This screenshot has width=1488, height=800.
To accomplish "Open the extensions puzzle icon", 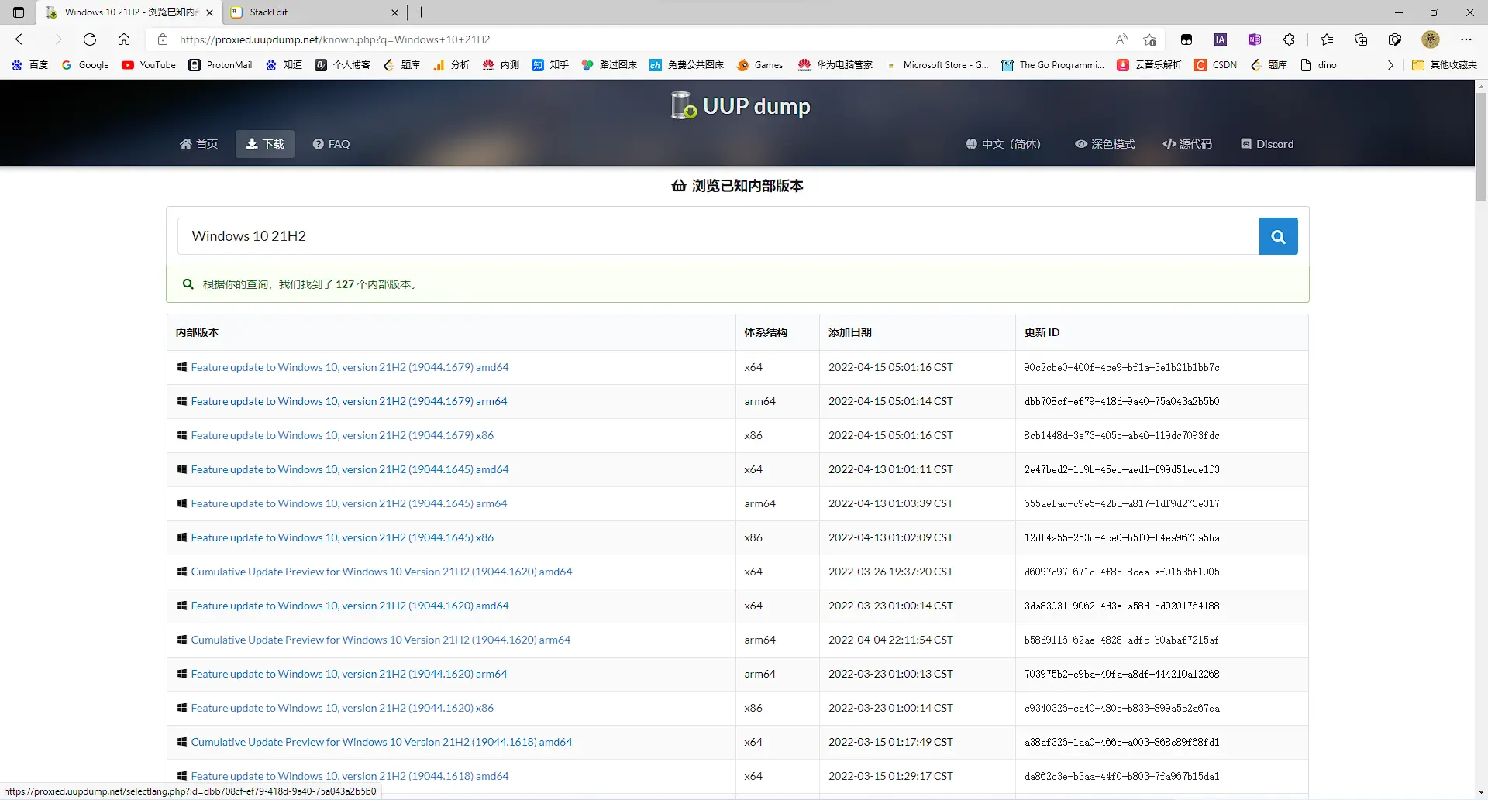I will coord(1289,39).
